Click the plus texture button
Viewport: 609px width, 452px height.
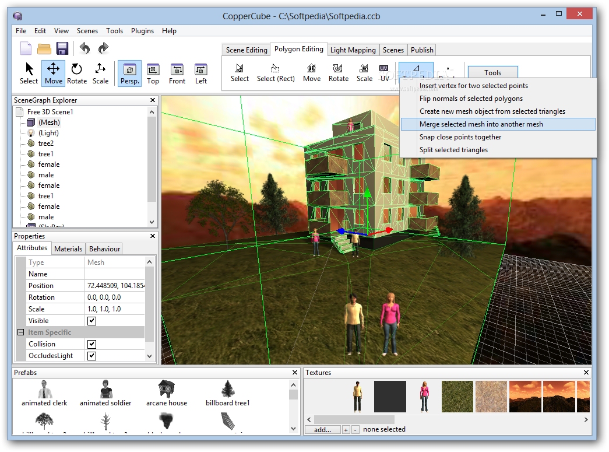pyautogui.click(x=346, y=429)
